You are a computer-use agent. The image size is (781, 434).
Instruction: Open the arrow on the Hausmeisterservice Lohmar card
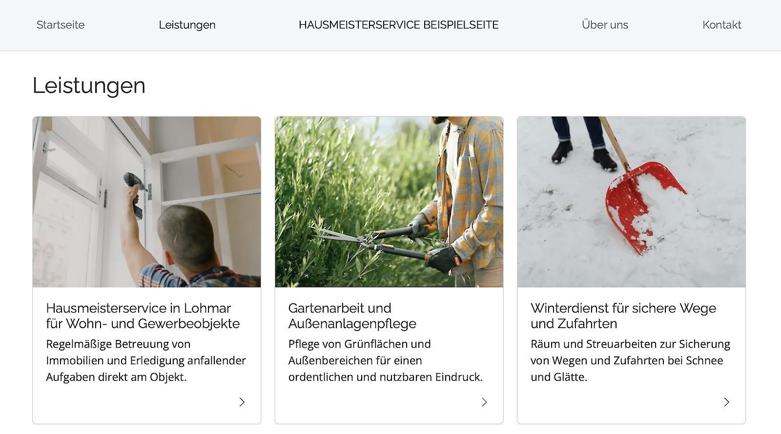tap(242, 402)
